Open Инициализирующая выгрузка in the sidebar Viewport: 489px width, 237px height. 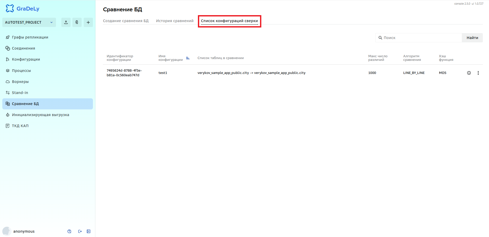pos(47,115)
